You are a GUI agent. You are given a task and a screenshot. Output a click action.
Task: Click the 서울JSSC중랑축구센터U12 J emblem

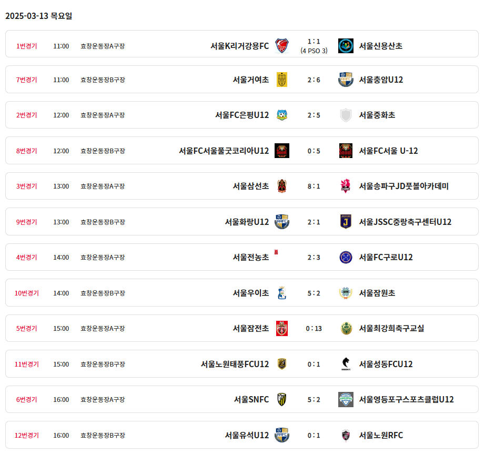(346, 222)
